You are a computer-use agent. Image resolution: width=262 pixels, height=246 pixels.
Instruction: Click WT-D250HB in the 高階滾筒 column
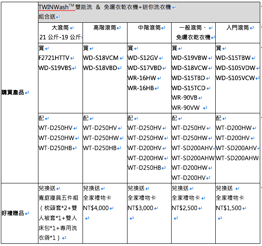(100, 148)
